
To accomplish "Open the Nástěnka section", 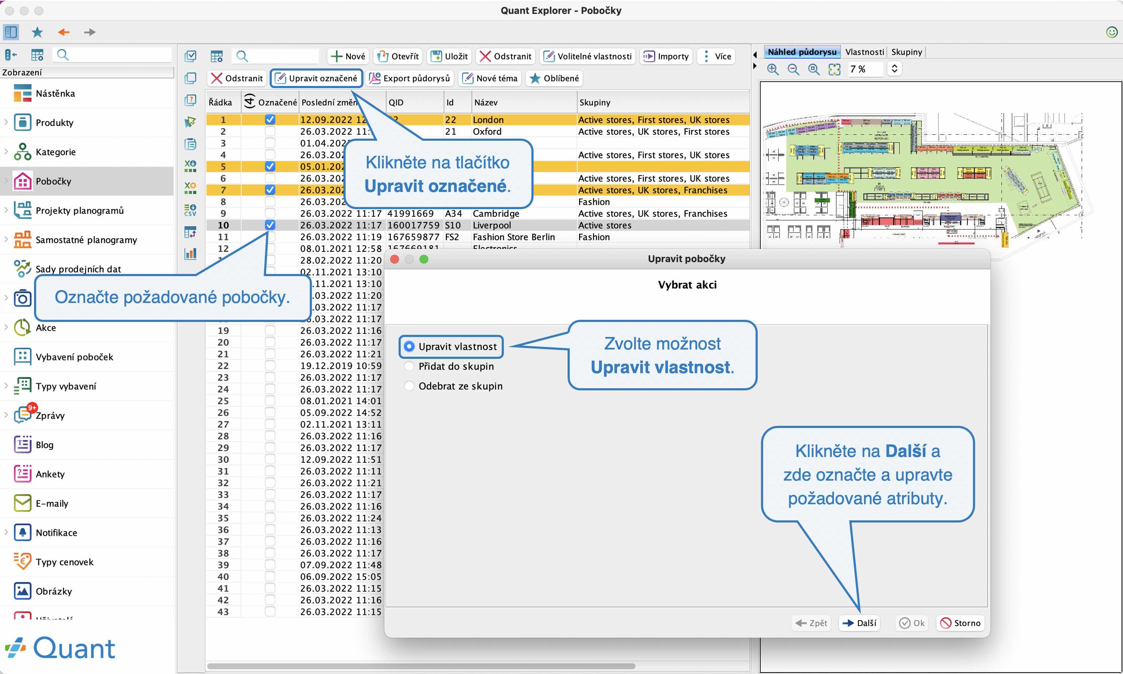I will (87, 93).
